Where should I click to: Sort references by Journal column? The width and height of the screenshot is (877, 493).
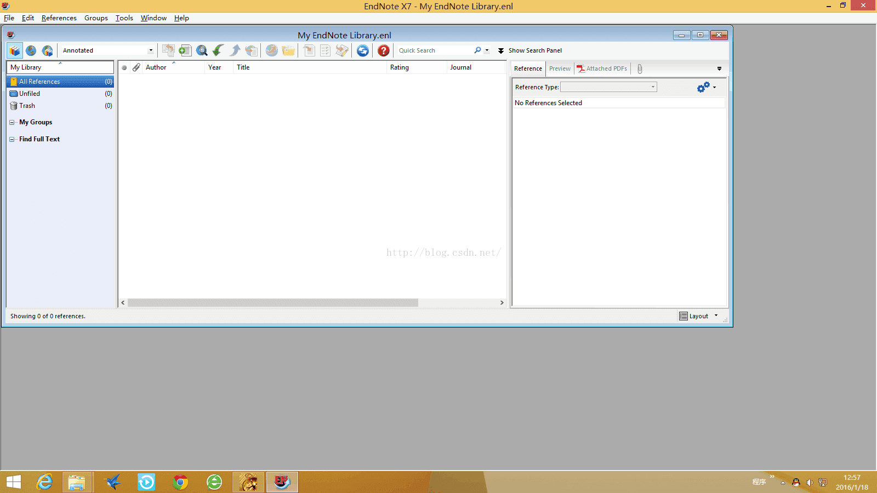pos(476,67)
